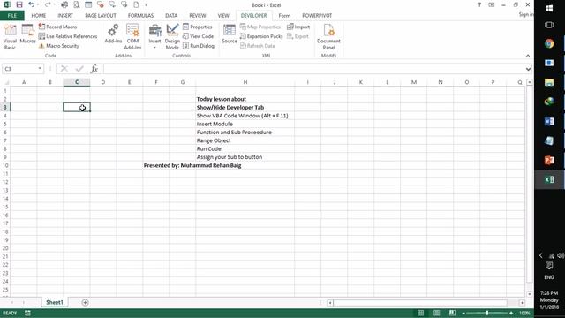This screenshot has width=565, height=318.
Task: Open the XML Source pane
Action: pyautogui.click(x=230, y=34)
